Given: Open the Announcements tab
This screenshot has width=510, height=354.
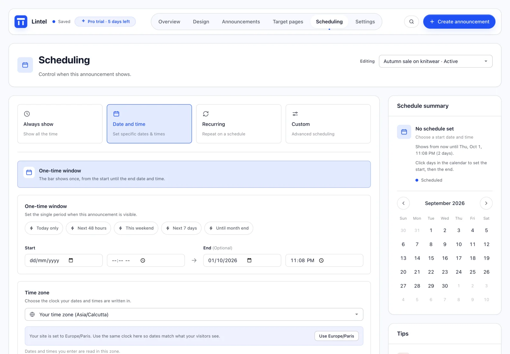Looking at the screenshot, I should 241,22.
